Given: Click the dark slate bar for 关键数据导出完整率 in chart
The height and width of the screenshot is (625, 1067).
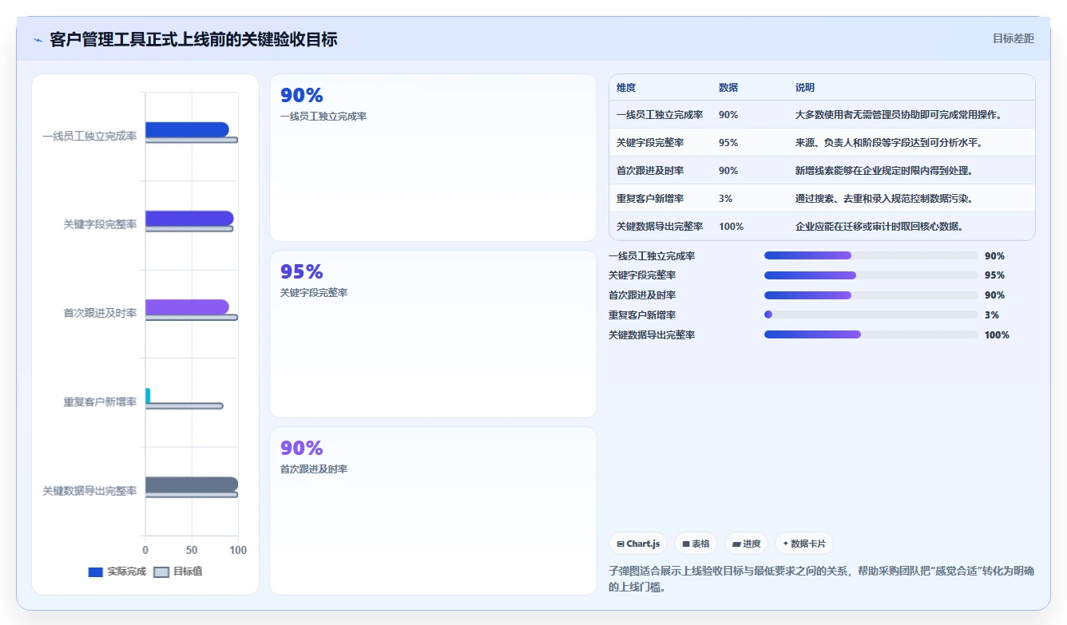Looking at the screenshot, I should [192, 485].
